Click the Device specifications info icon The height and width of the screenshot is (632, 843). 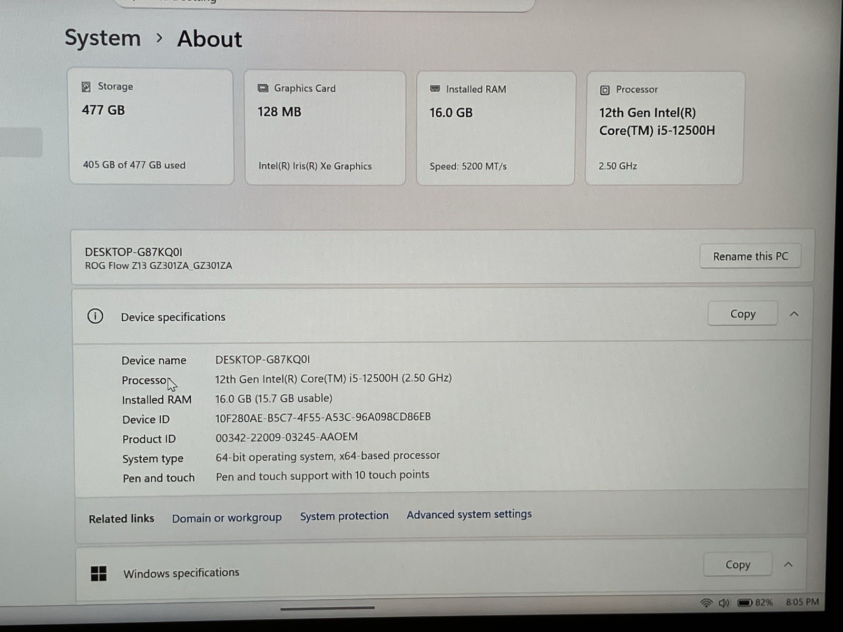point(95,316)
